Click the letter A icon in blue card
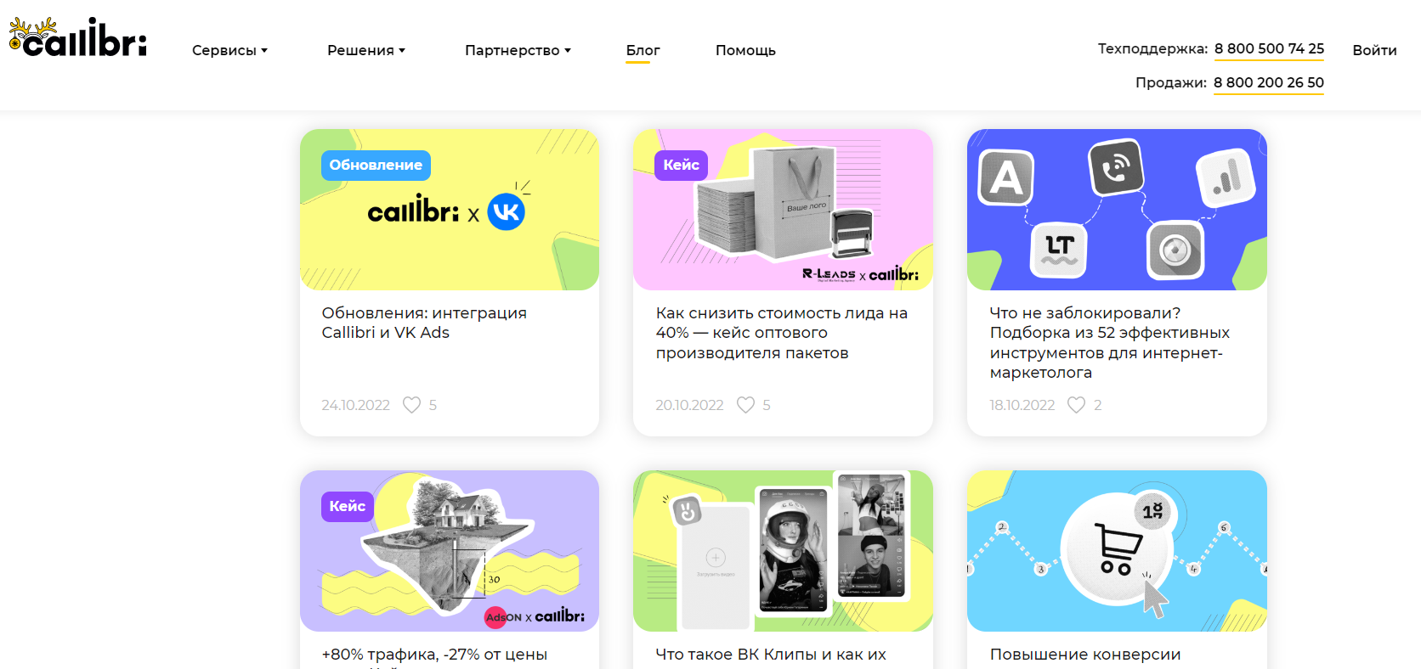1421x669 pixels. point(1006,177)
